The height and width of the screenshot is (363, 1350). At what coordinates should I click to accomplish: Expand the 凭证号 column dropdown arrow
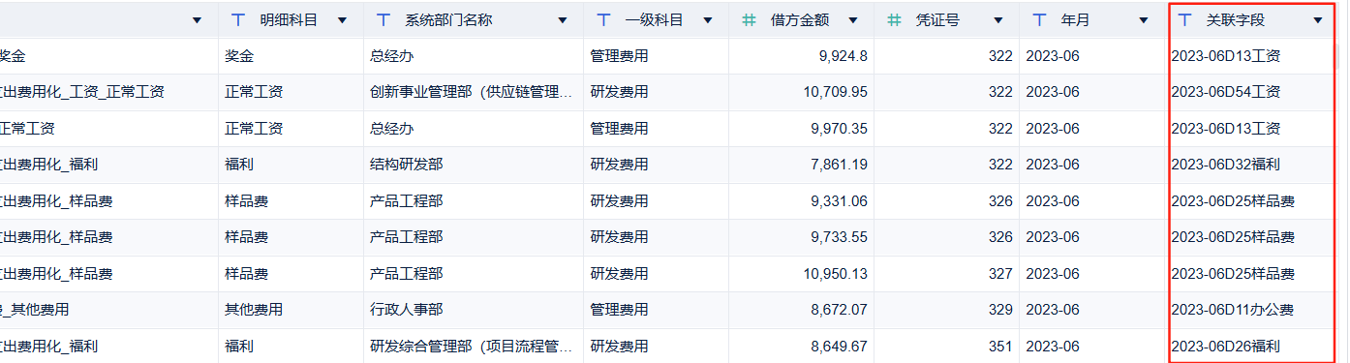click(997, 20)
